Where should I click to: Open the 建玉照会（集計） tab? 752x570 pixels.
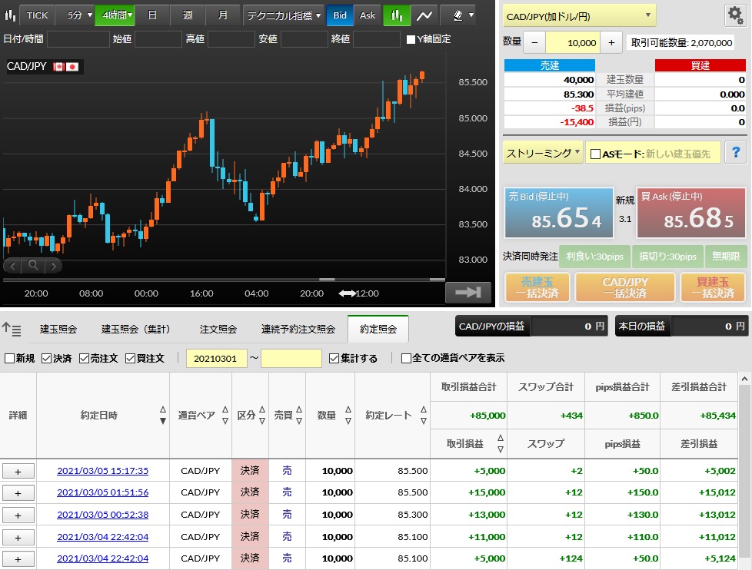point(136,329)
